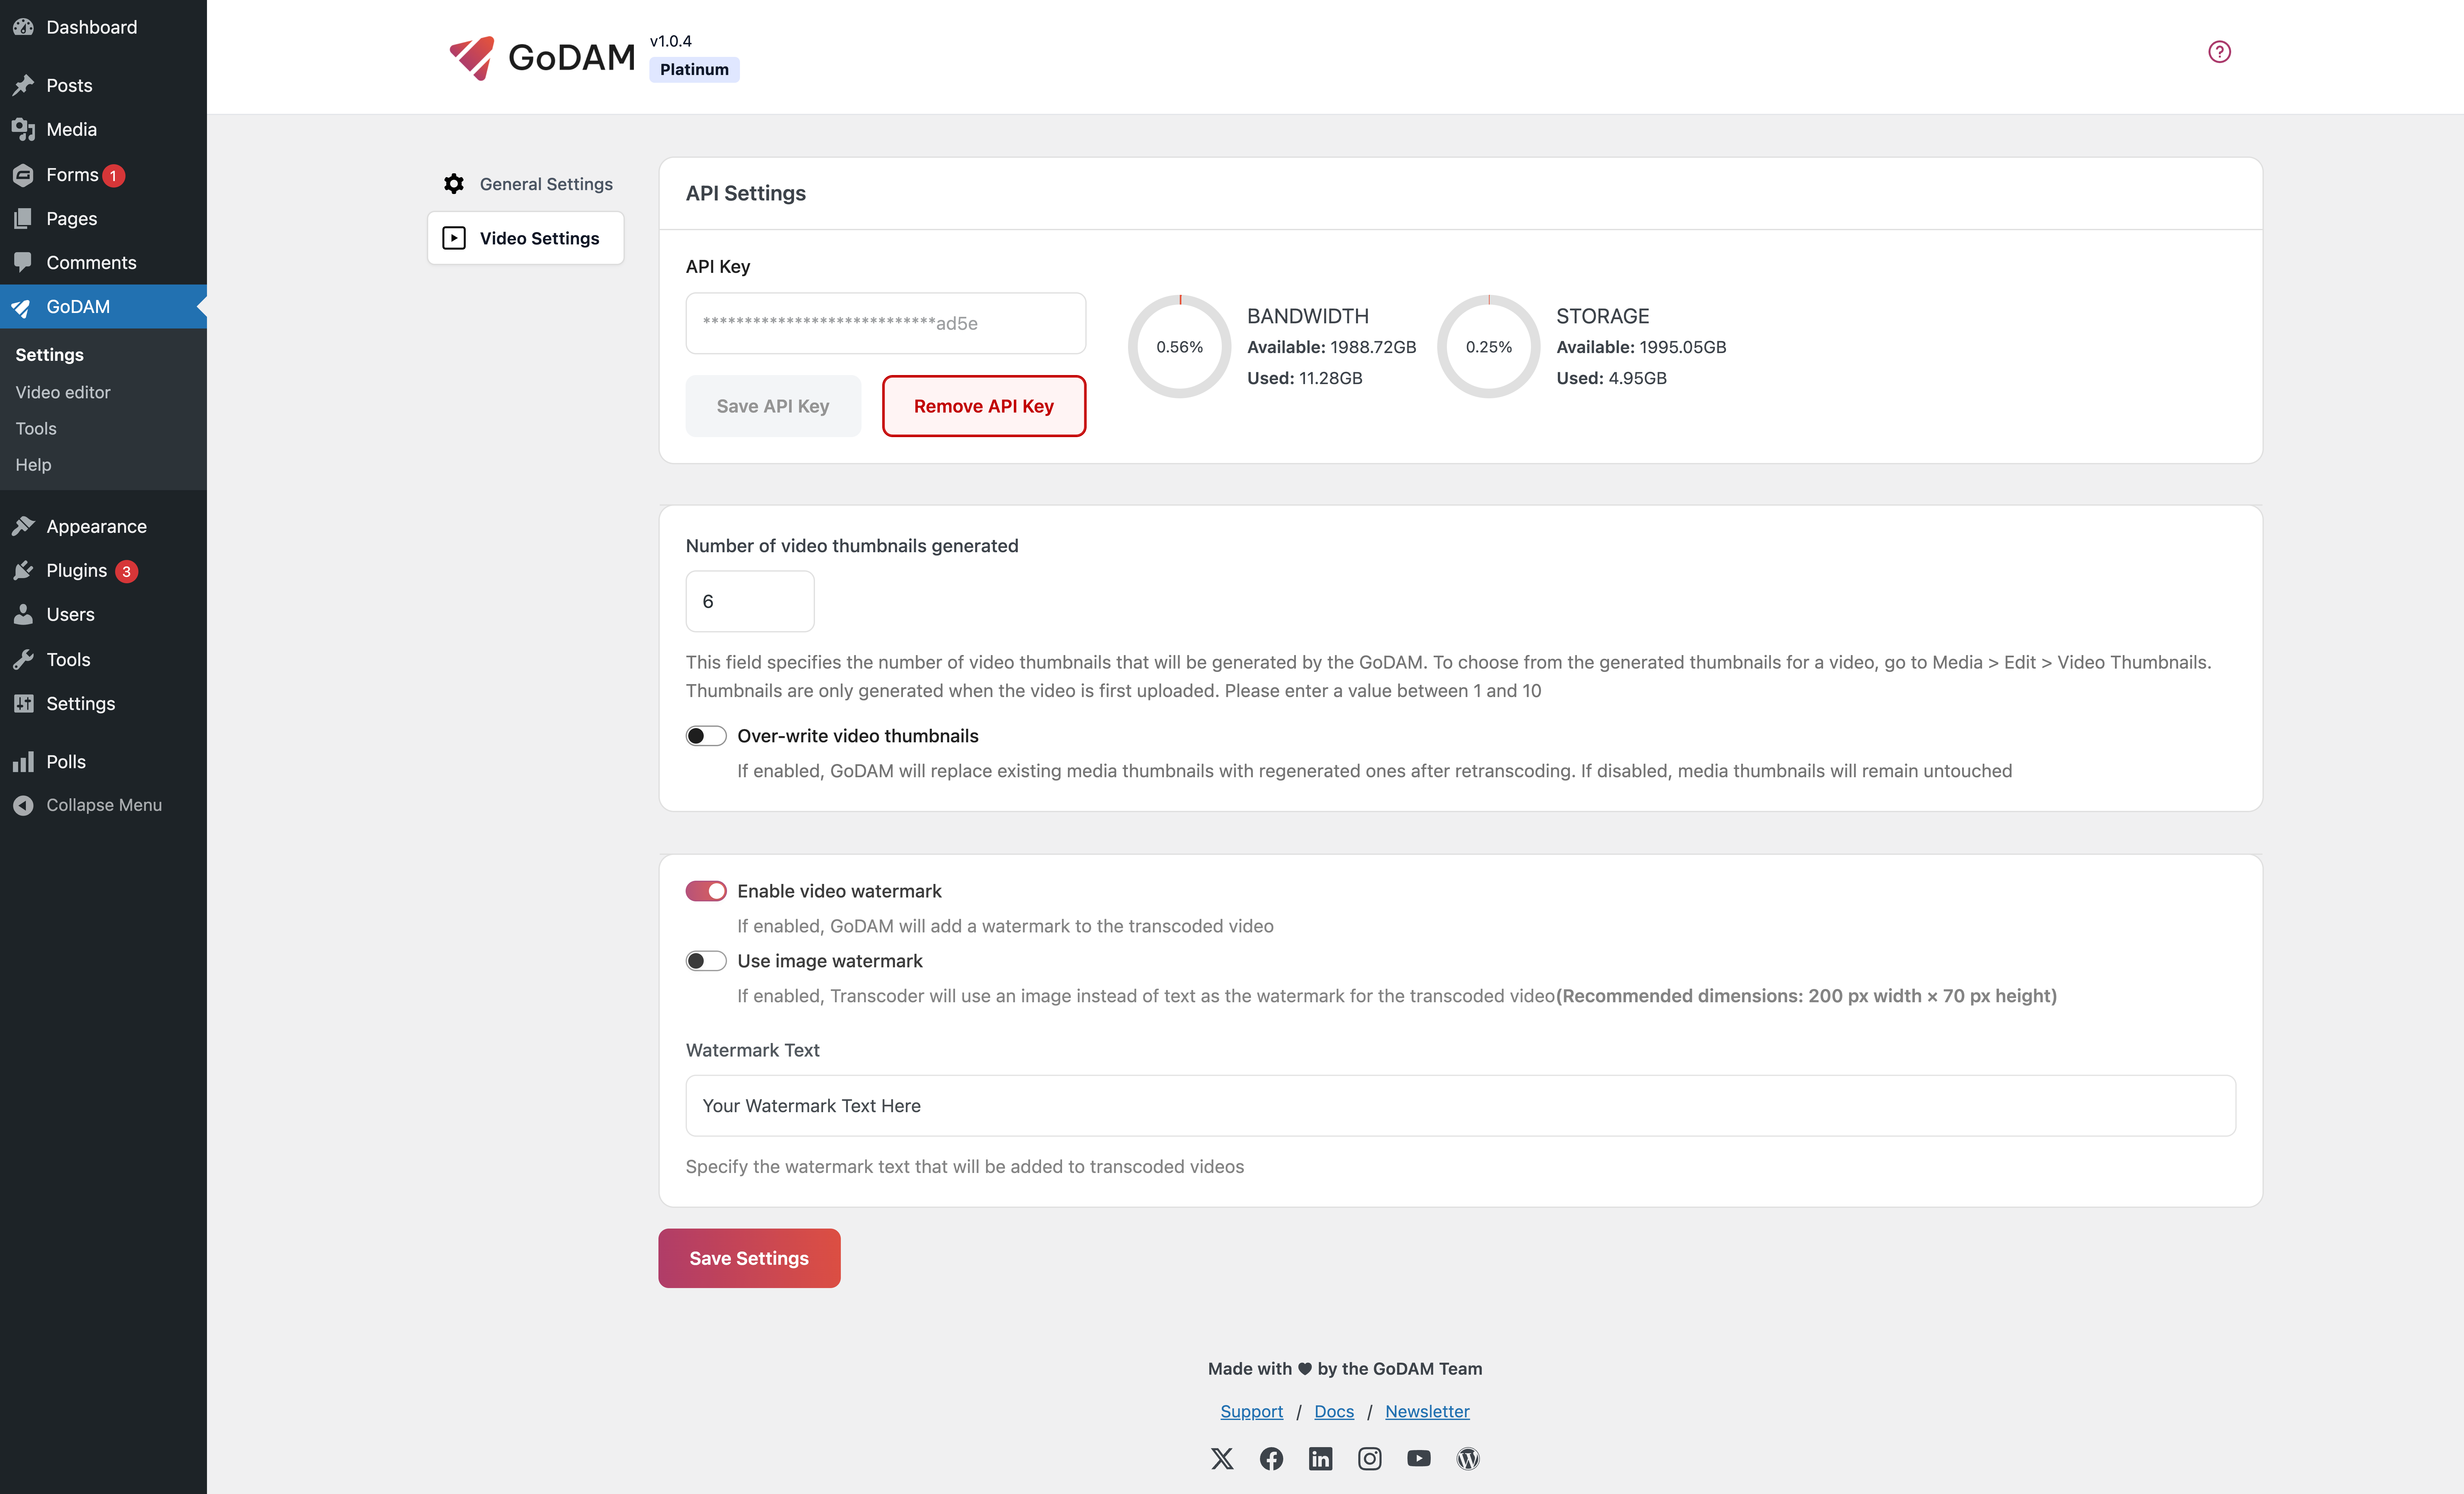Click the Comments bubble icon
Viewport: 2464px width, 1494px height.
pyautogui.click(x=23, y=262)
